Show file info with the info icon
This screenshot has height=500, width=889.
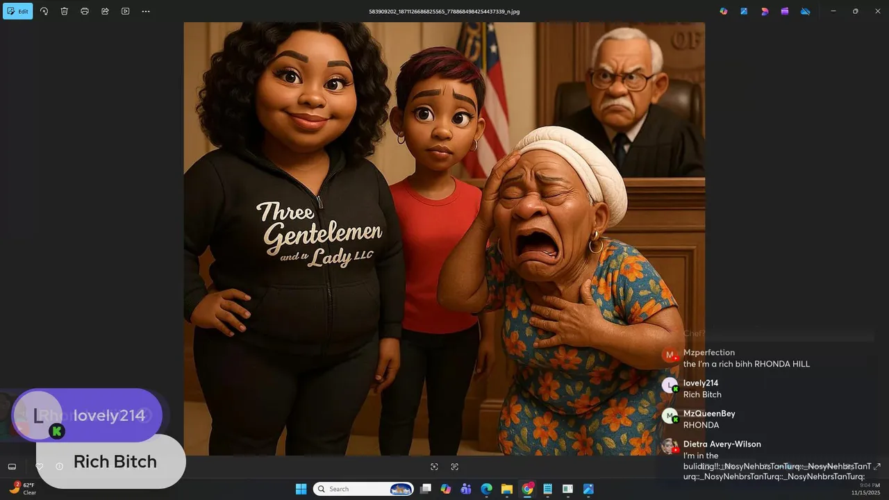pos(59,467)
